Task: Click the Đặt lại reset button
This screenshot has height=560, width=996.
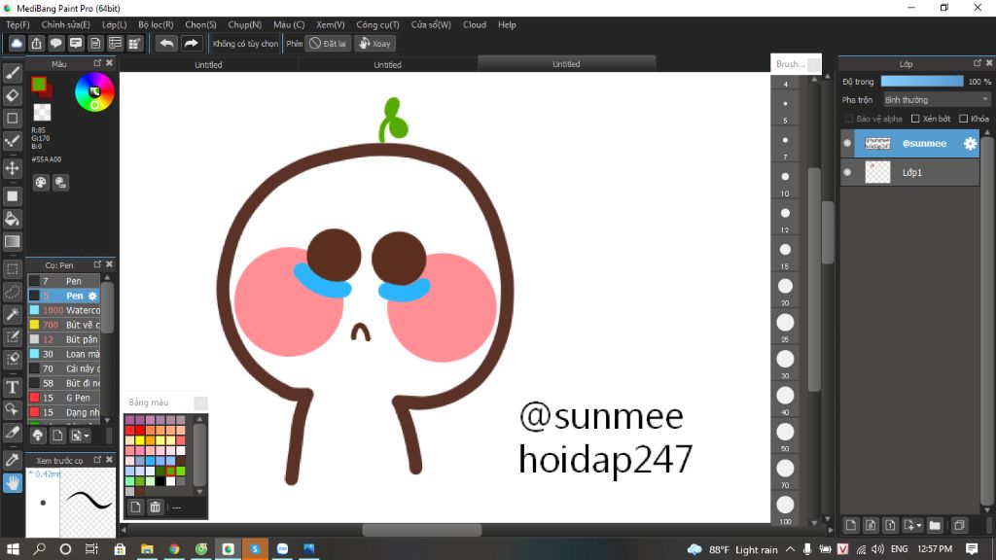Action: [329, 43]
